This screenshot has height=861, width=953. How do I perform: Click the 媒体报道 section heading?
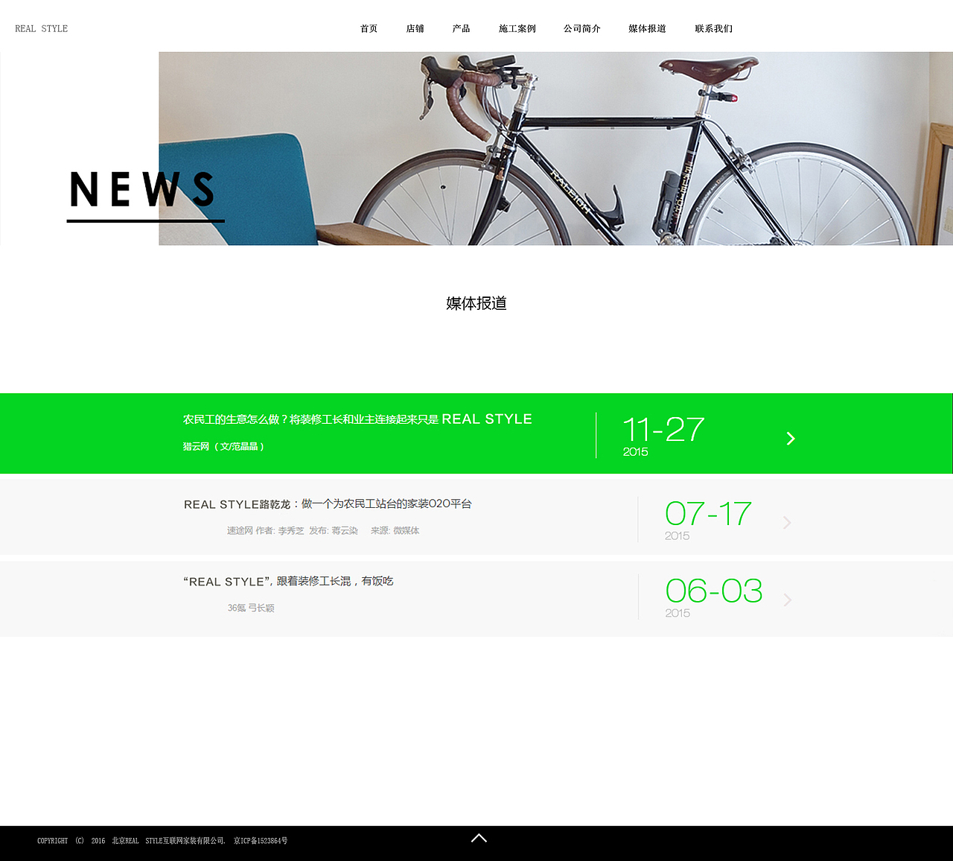476,303
